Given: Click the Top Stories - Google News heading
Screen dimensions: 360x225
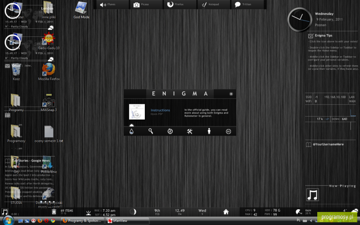Looking at the screenshot, I should [31, 161].
